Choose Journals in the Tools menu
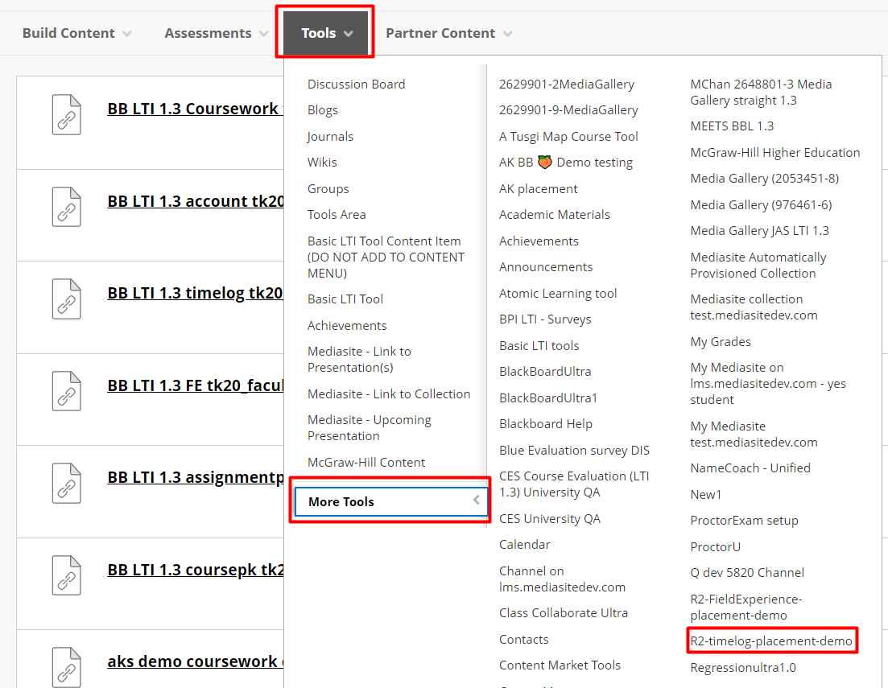 pyautogui.click(x=330, y=137)
